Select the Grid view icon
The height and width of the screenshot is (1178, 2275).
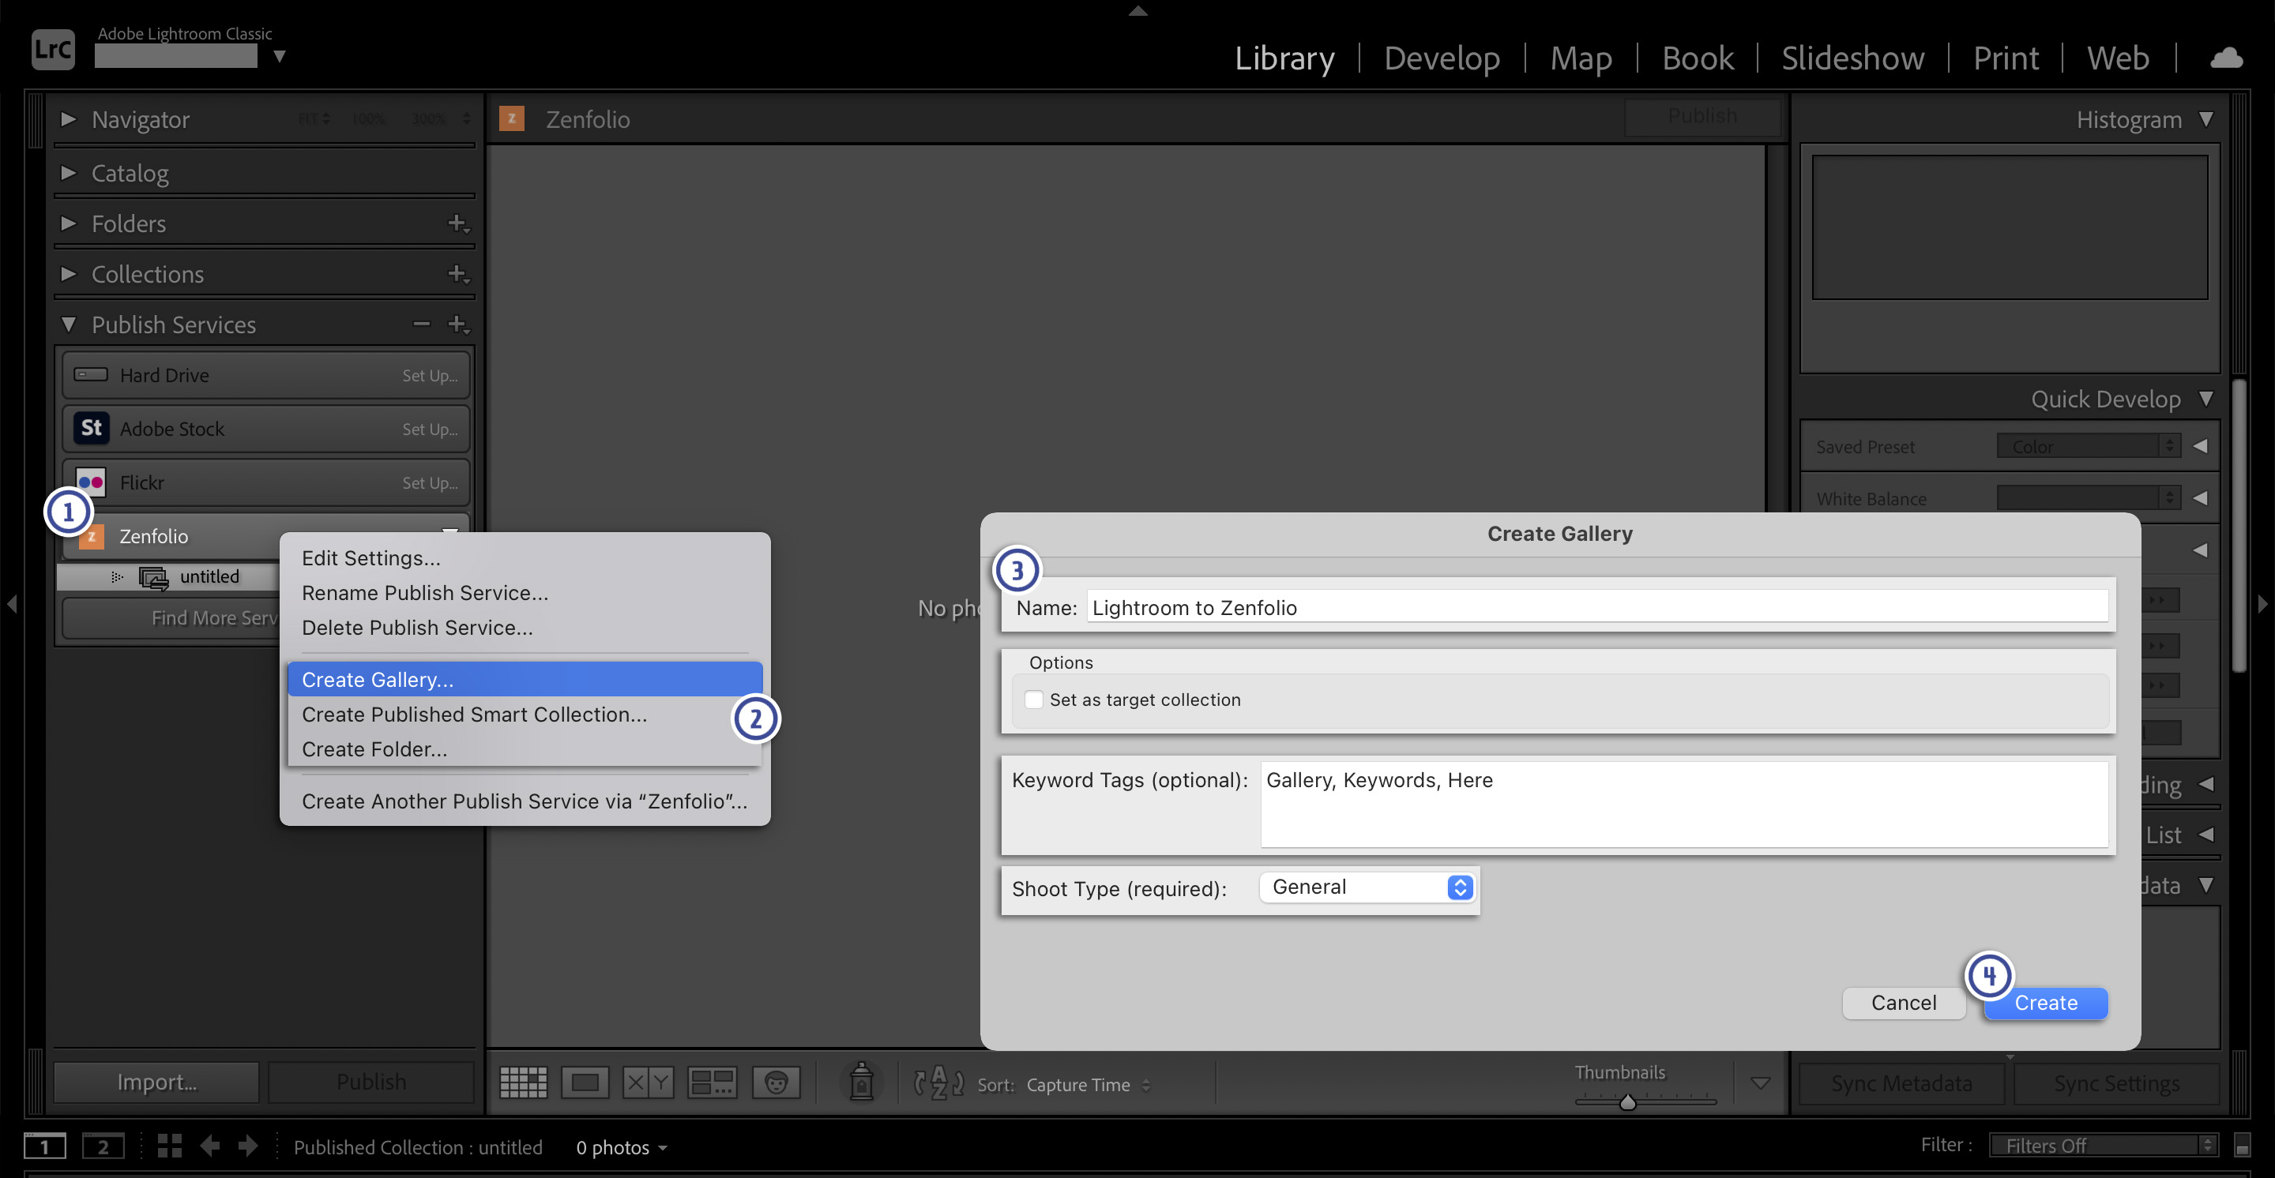(523, 1082)
